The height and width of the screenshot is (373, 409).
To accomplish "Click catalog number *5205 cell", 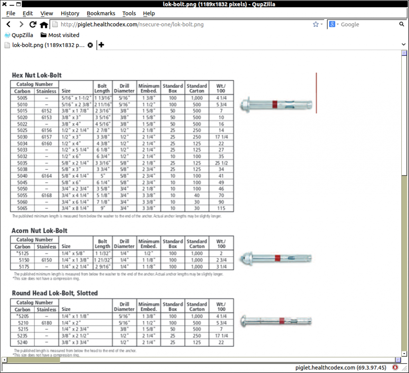I will [x=22, y=316].
